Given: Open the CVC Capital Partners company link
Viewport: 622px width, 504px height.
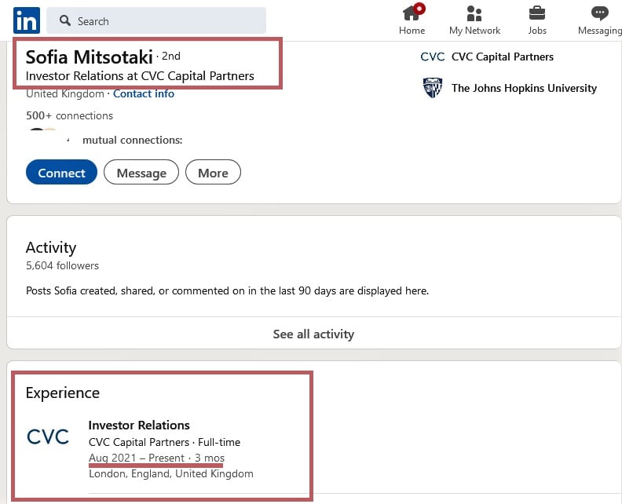Looking at the screenshot, I should pyautogui.click(x=502, y=57).
